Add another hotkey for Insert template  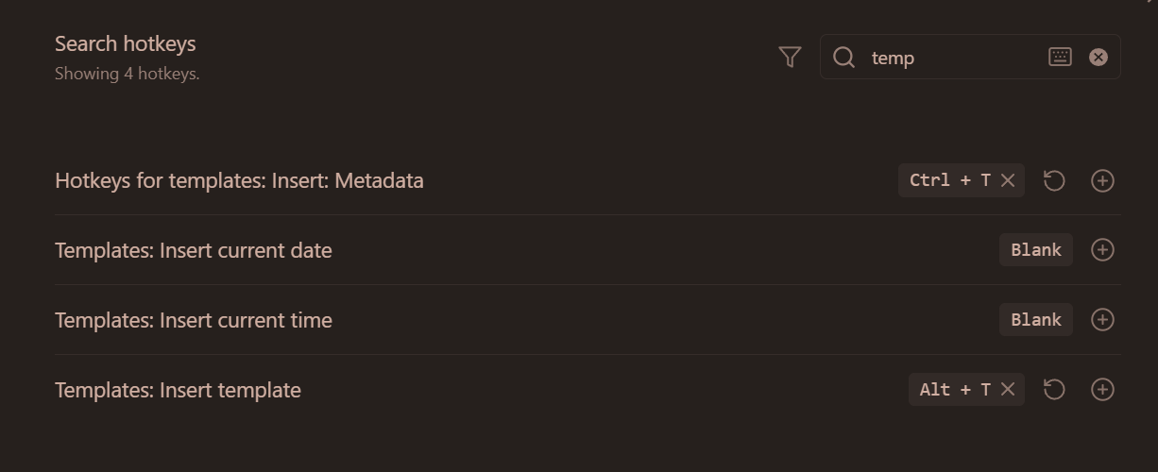coord(1102,390)
